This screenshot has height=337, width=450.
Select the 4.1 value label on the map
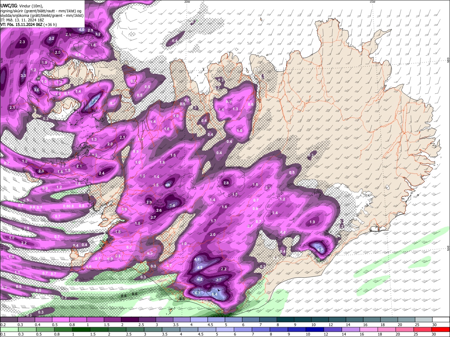point(197,259)
